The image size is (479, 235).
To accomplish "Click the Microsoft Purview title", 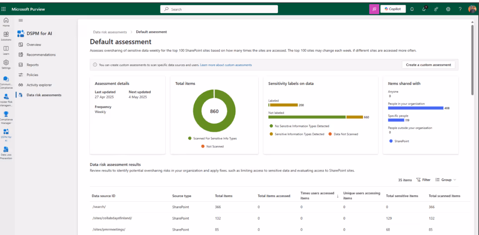I will [x=28, y=9].
